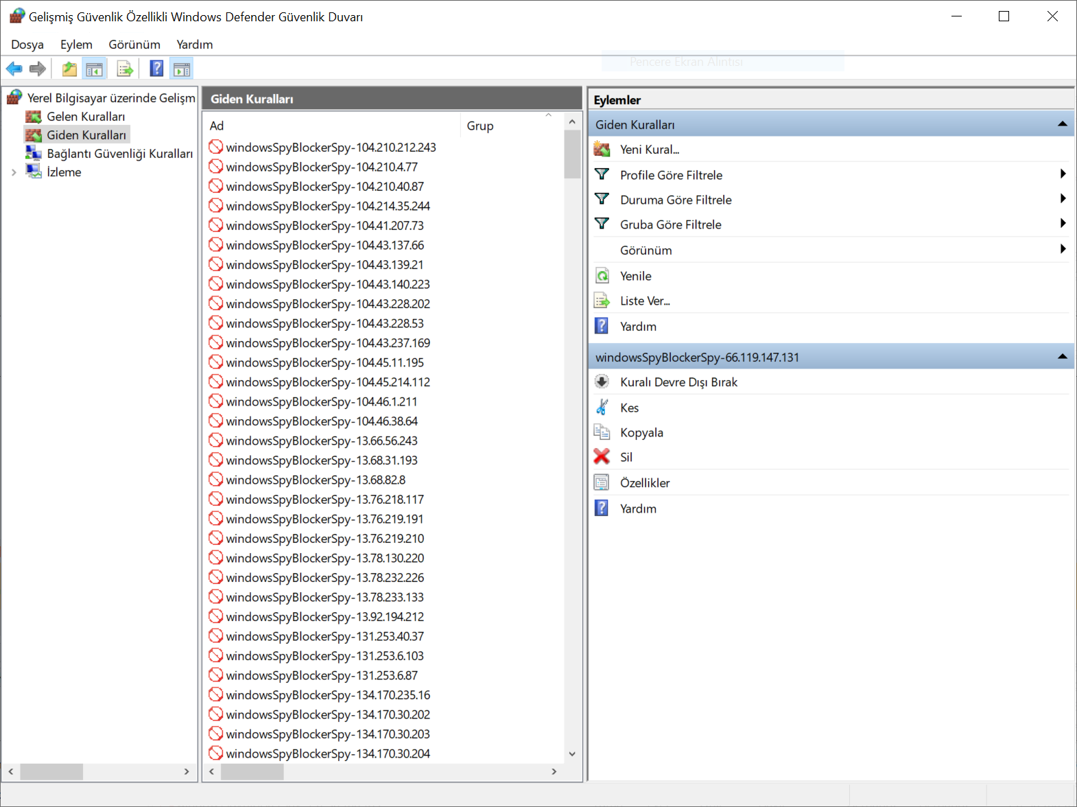Select rule windowsSpyBlockerSpy-104.214.35.244
This screenshot has height=807, width=1077.
coord(328,206)
